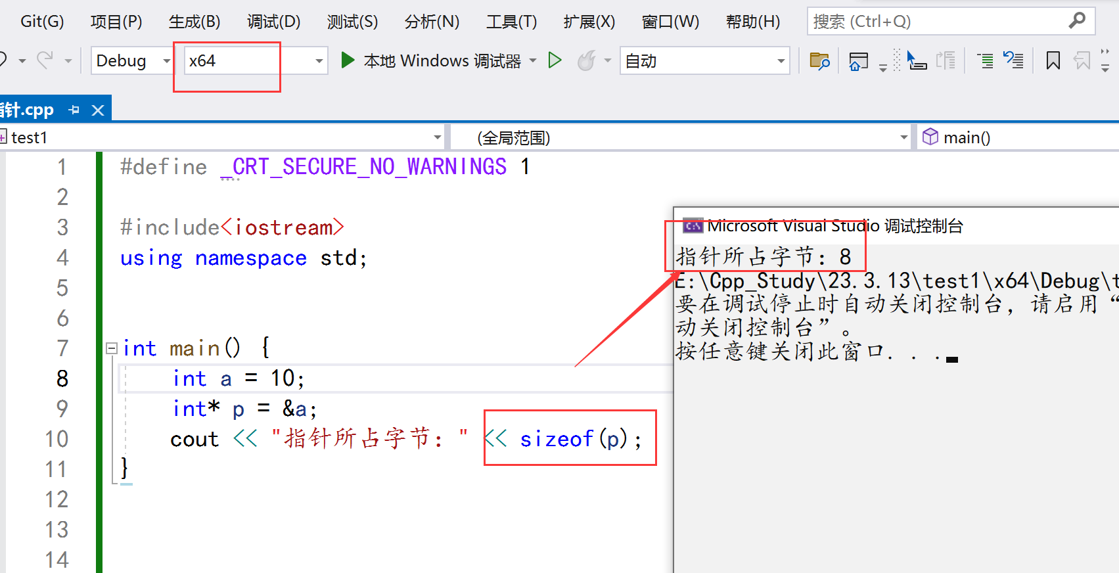The width and height of the screenshot is (1119, 573).
Task: Click the cursor selection toolbar icon
Action: [916, 60]
